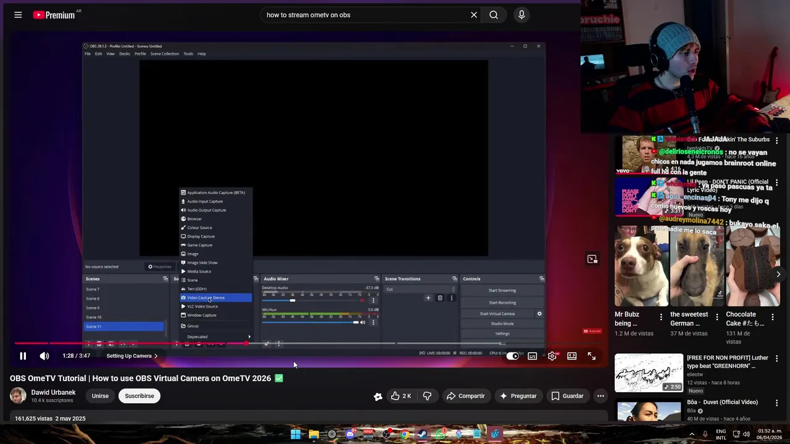The width and height of the screenshot is (790, 444).
Task: Like the video with 2 K thumbs up
Action: pos(401,396)
